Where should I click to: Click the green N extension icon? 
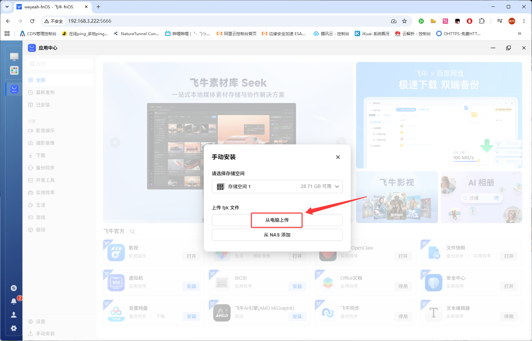click(x=421, y=21)
